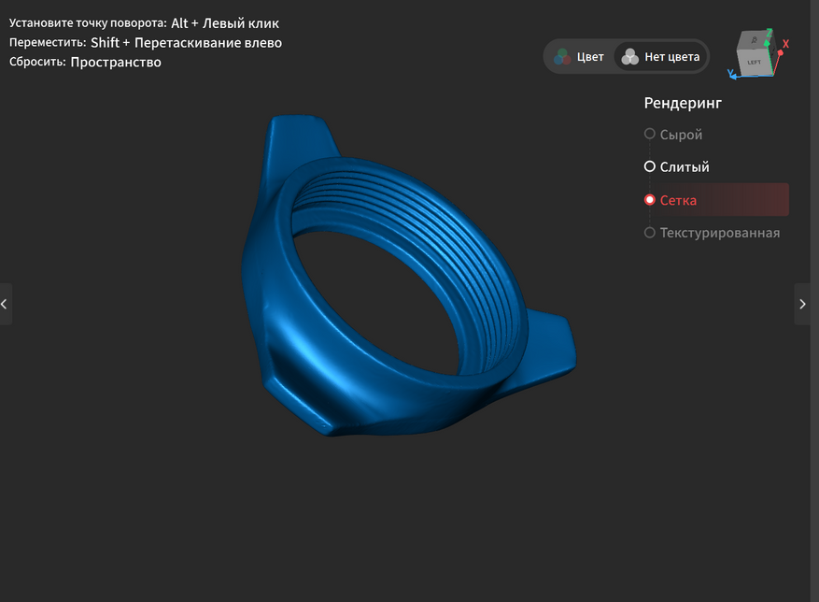Switch display to Цвет mode
The width and height of the screenshot is (819, 602).
pyautogui.click(x=580, y=56)
